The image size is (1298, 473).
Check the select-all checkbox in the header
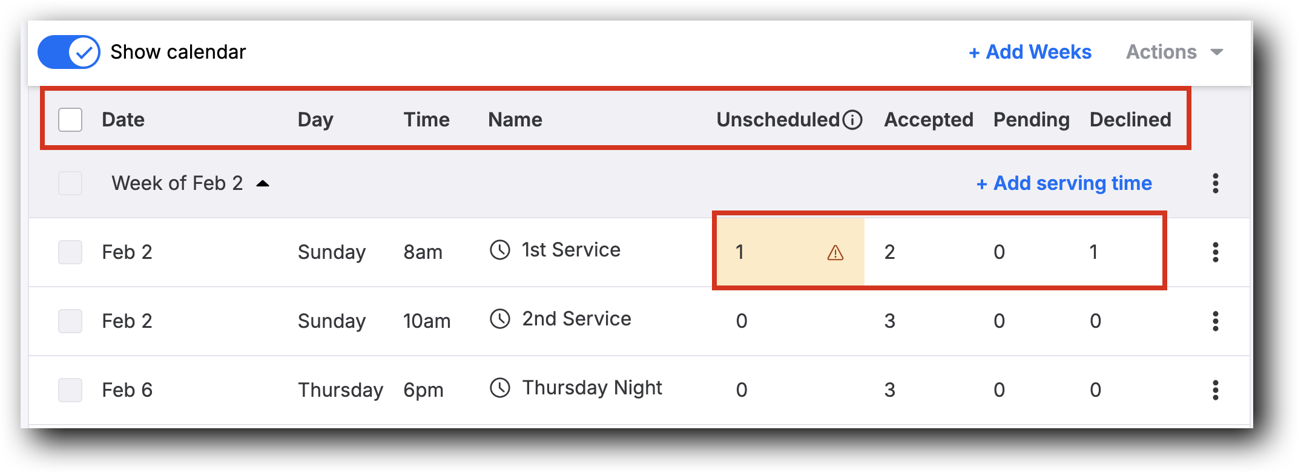pos(70,120)
